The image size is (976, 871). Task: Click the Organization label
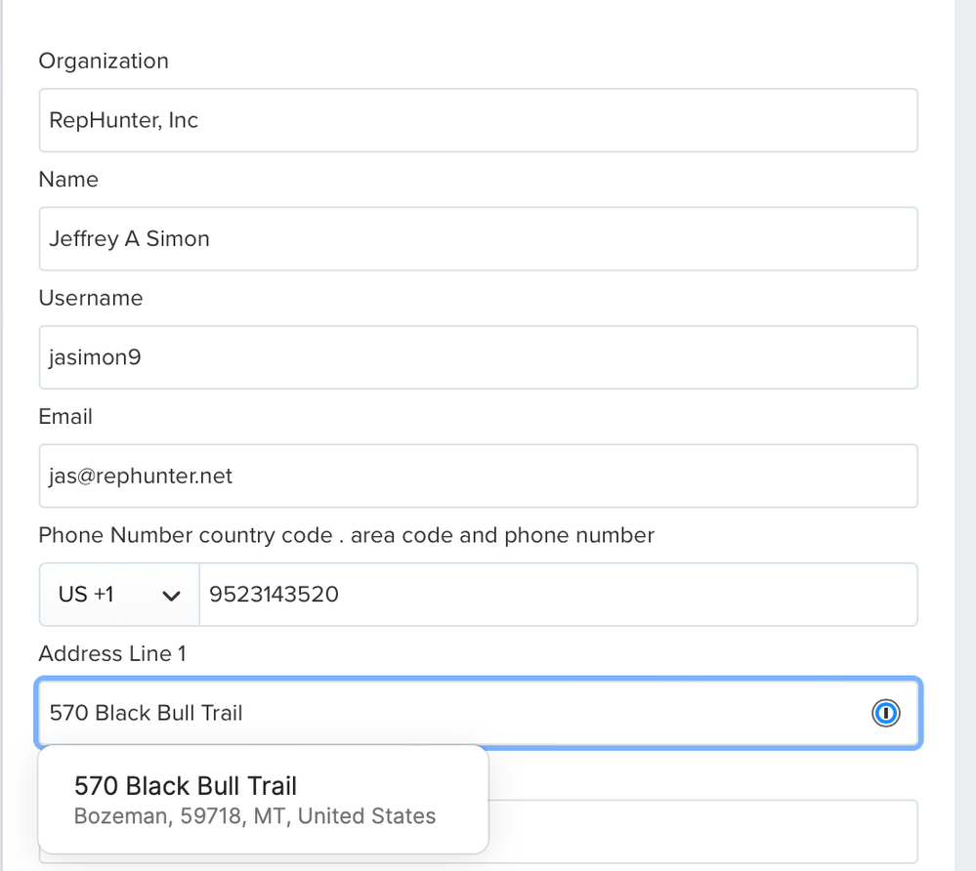tap(104, 61)
